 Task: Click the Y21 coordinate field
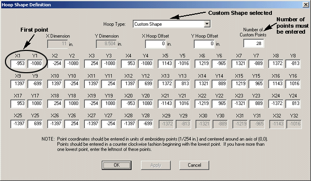(x=183, y=104)
